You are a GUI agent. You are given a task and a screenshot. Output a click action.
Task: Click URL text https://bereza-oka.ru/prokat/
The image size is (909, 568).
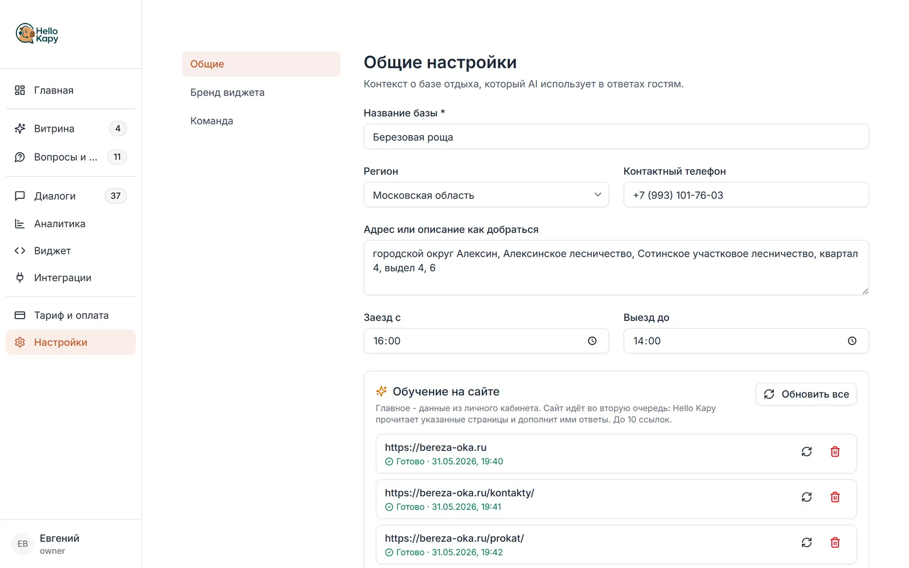tap(454, 538)
